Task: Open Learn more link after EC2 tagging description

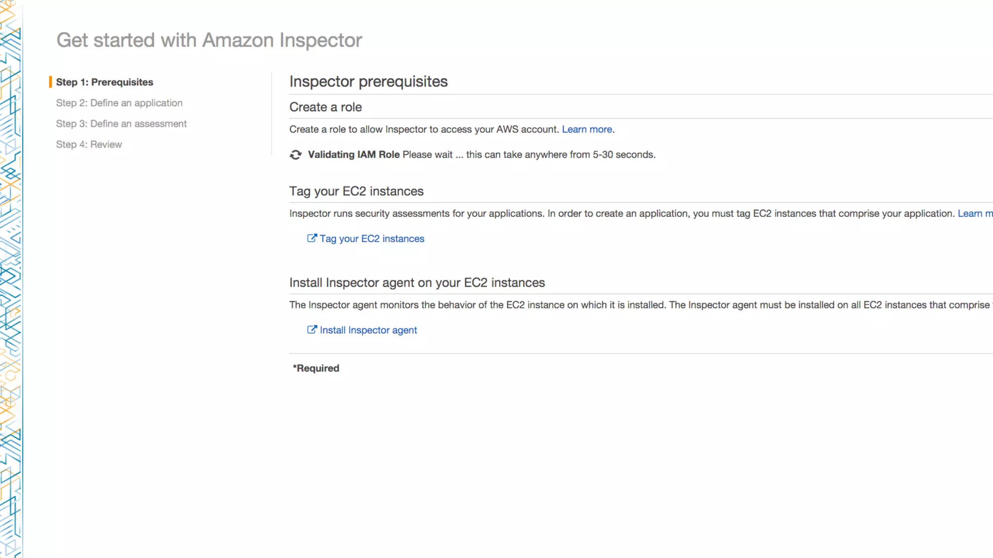Action: click(975, 214)
